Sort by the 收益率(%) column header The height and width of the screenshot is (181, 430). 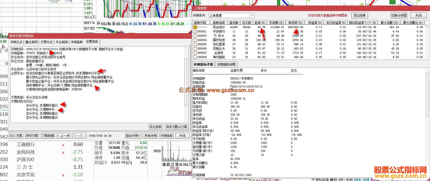click(x=314, y=23)
